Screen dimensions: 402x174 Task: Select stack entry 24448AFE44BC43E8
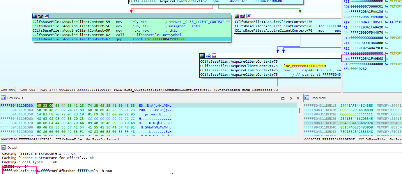[357, 106]
